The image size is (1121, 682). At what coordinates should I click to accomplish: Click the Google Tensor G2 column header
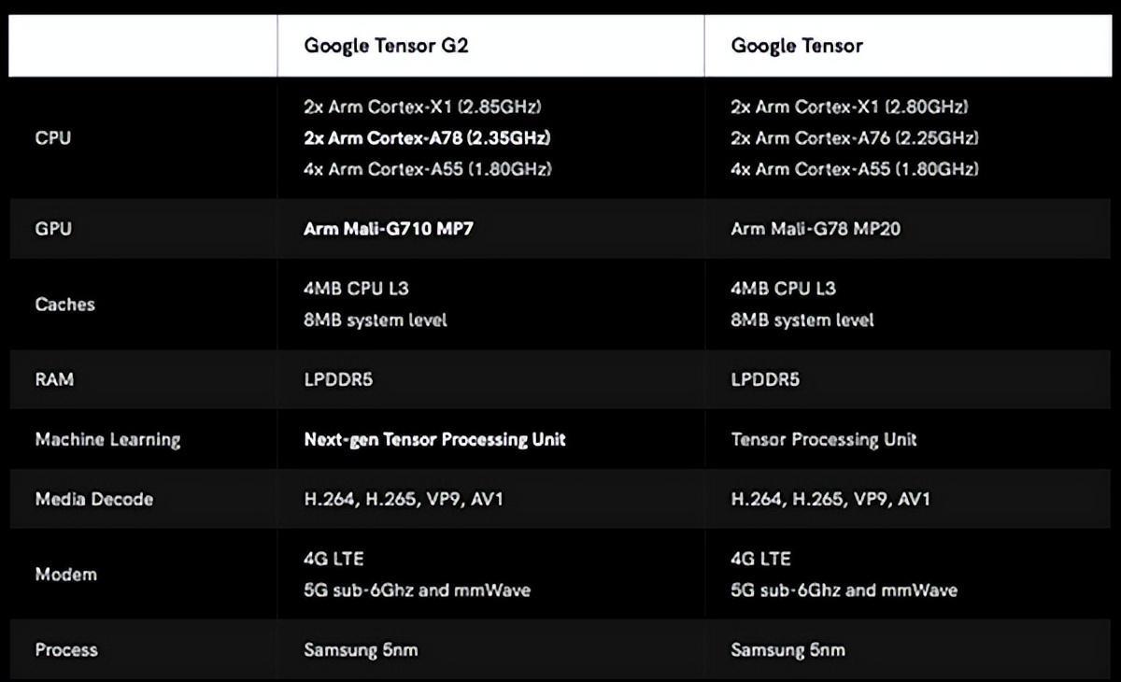386,46
